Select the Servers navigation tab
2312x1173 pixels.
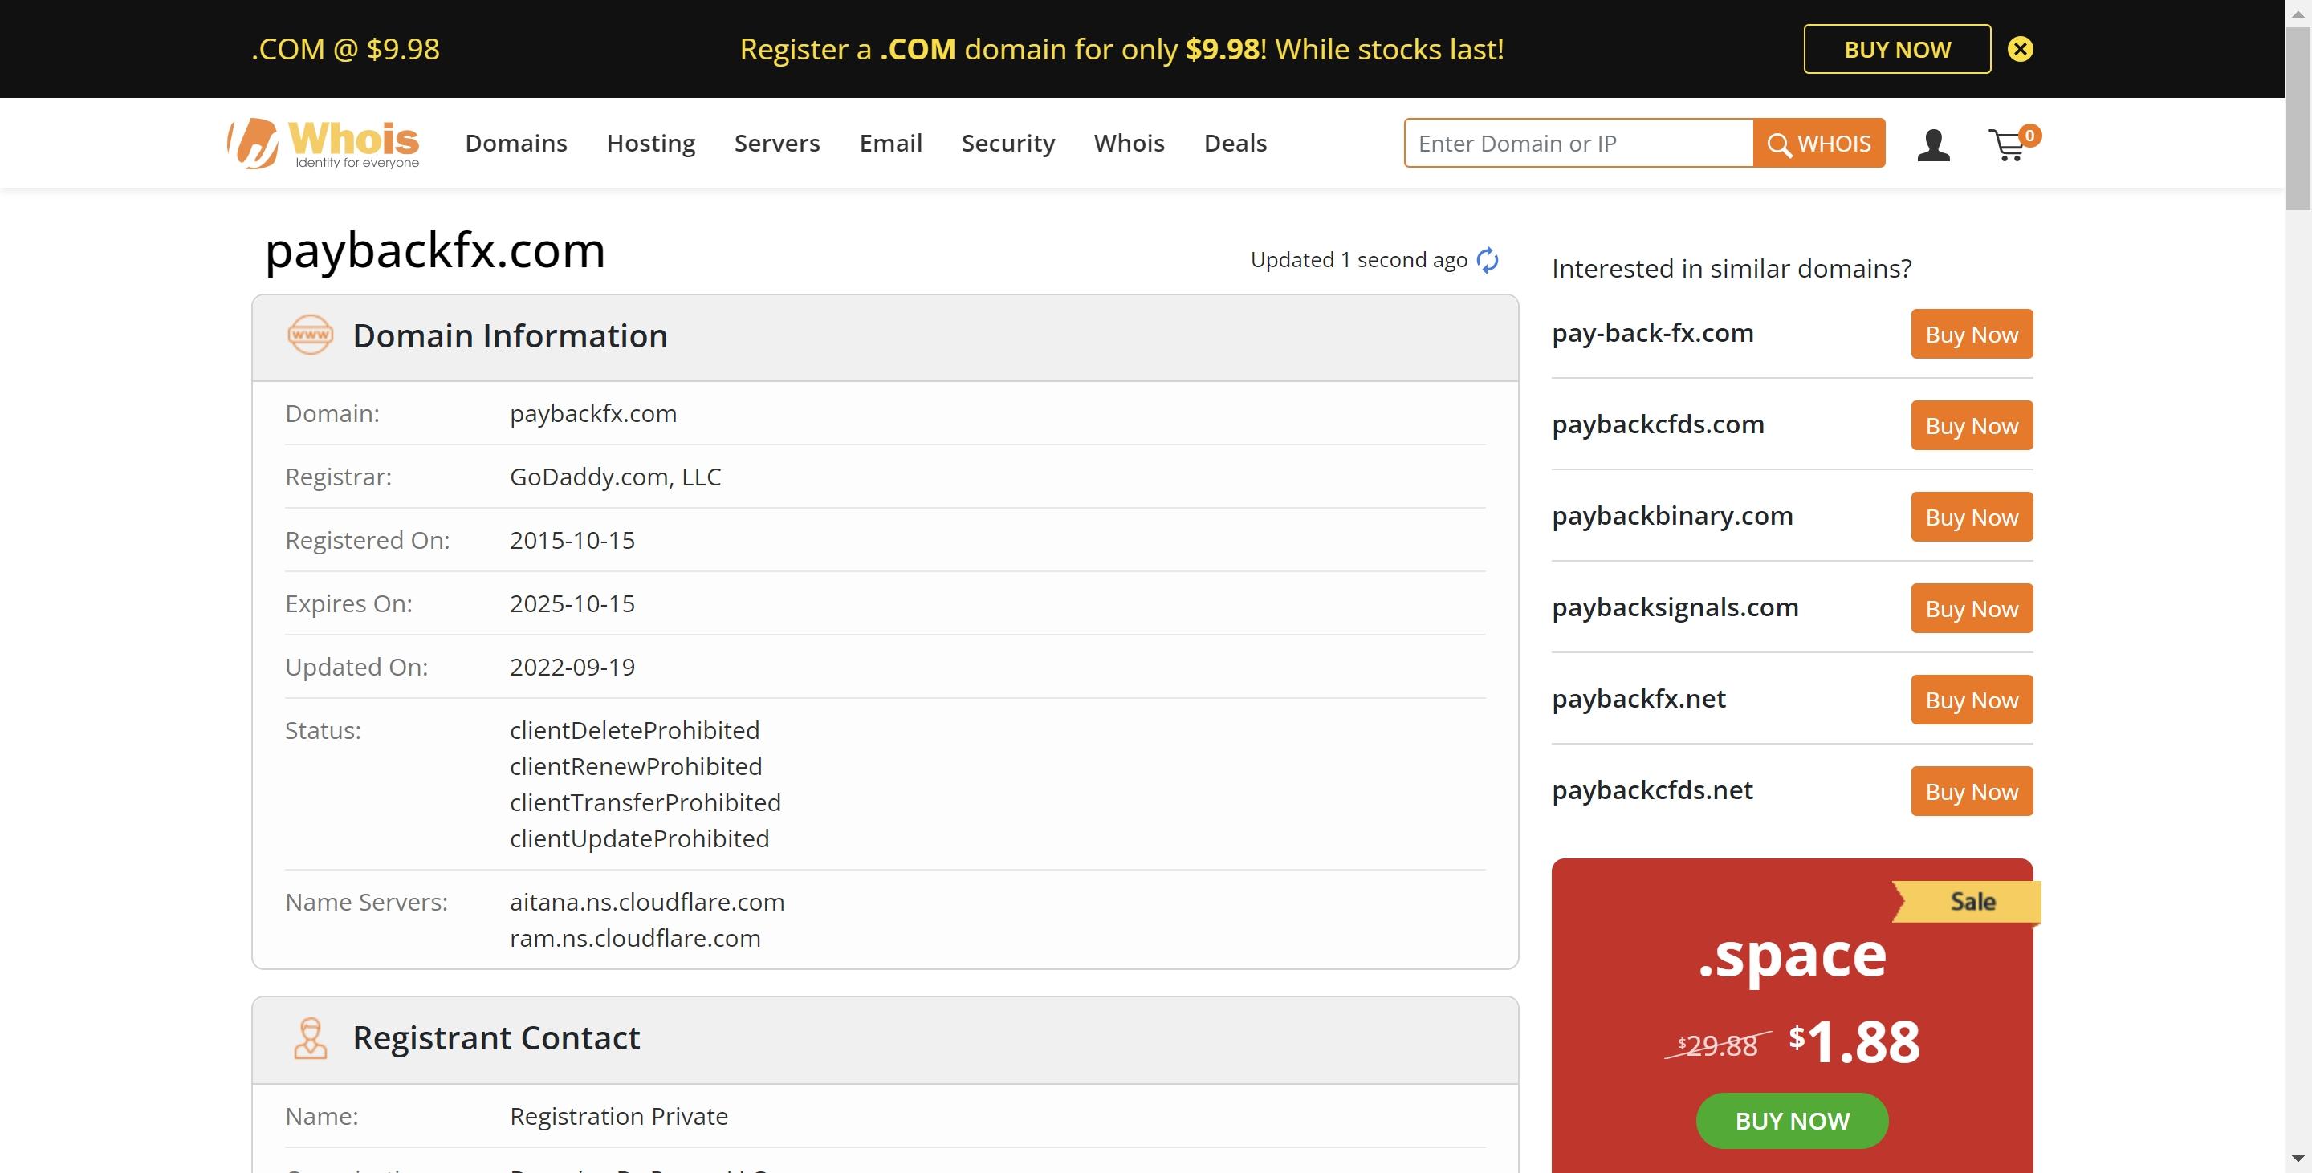coord(776,142)
